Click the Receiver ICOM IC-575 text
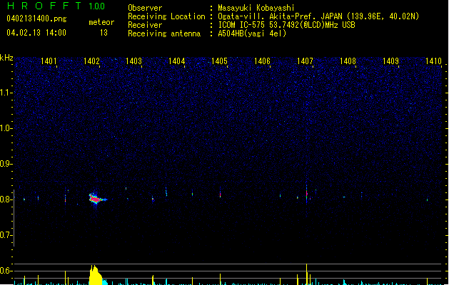 tap(286, 25)
